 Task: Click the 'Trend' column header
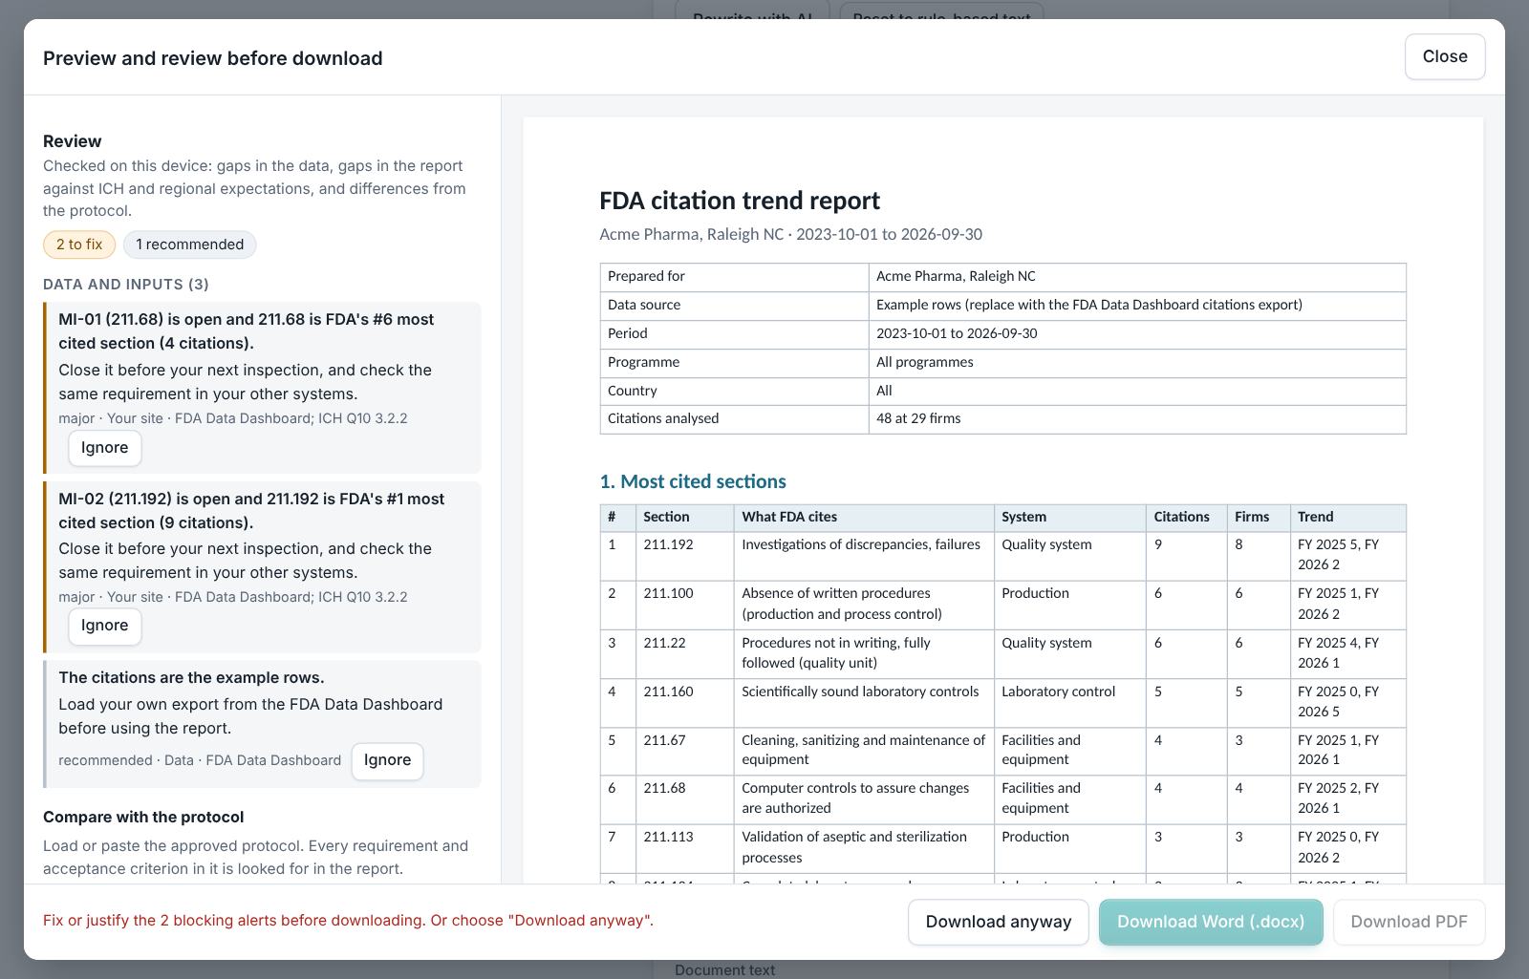1347,517
